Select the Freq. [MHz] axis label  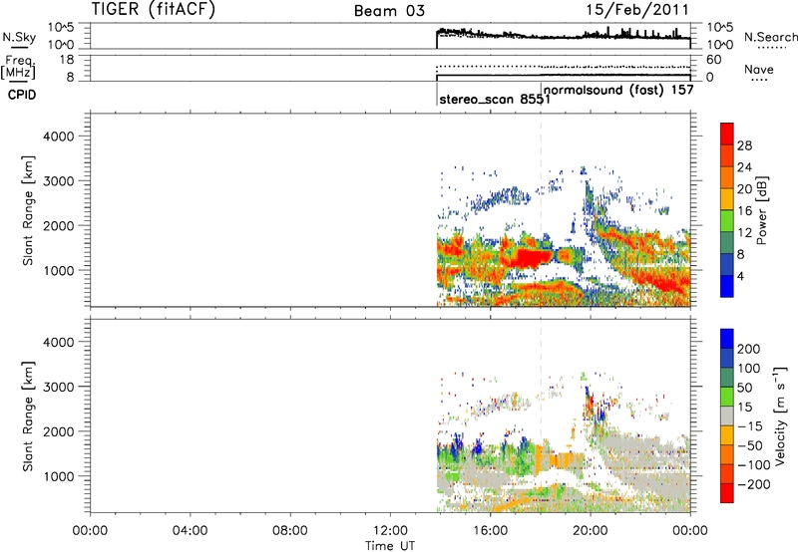click(19, 67)
